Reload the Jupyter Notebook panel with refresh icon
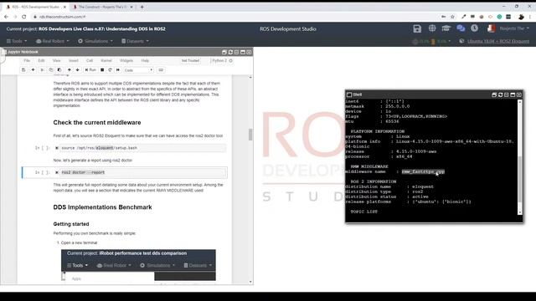536x301 pixels. point(230,52)
